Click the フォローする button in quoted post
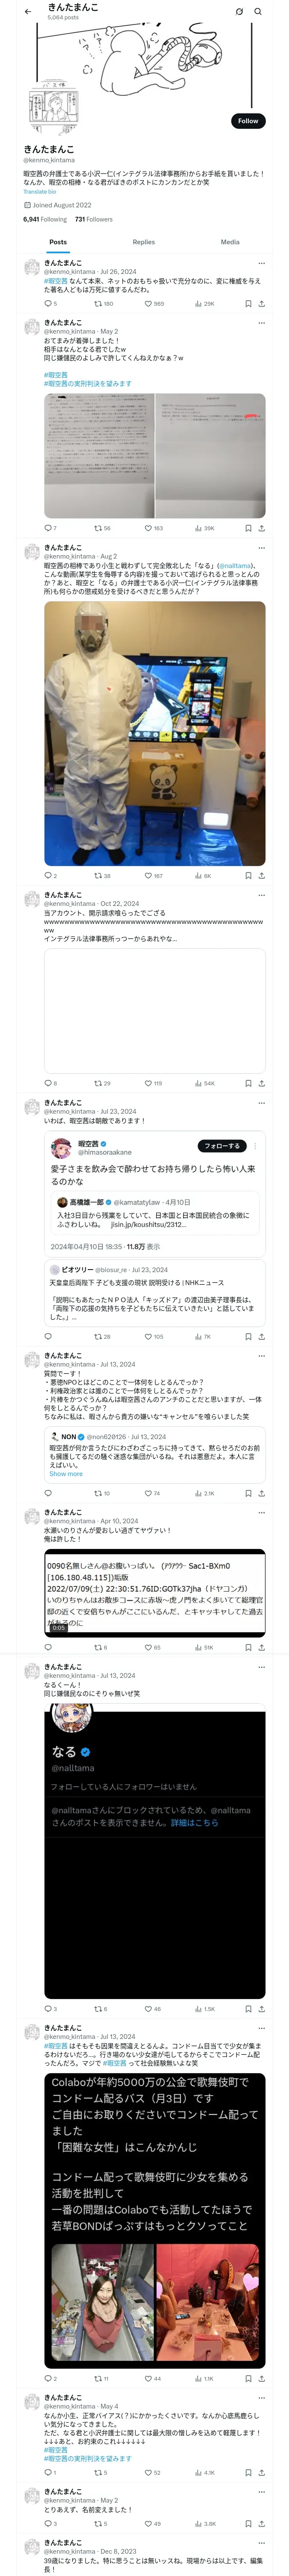Image resolution: width=289 pixels, height=2576 pixels. pos(221,1145)
